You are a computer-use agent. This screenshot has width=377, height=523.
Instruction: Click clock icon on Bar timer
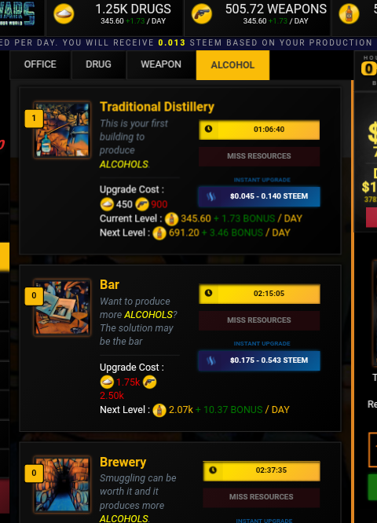pos(208,293)
